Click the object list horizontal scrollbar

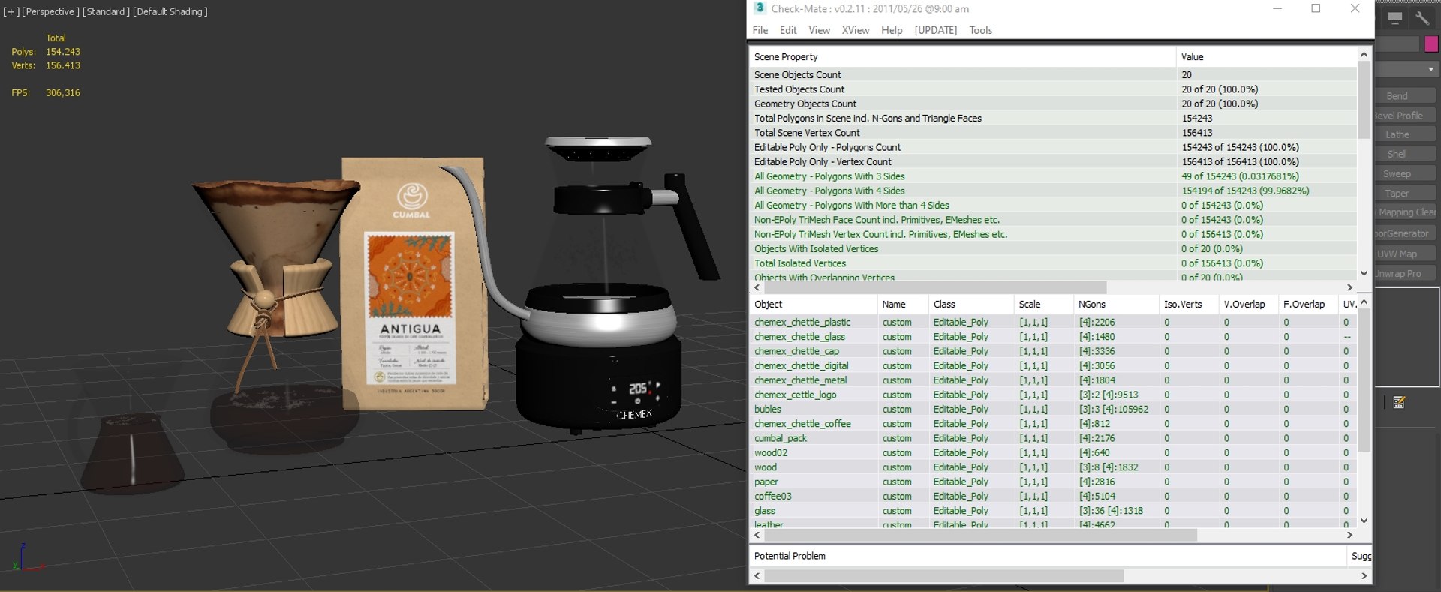pos(980,535)
